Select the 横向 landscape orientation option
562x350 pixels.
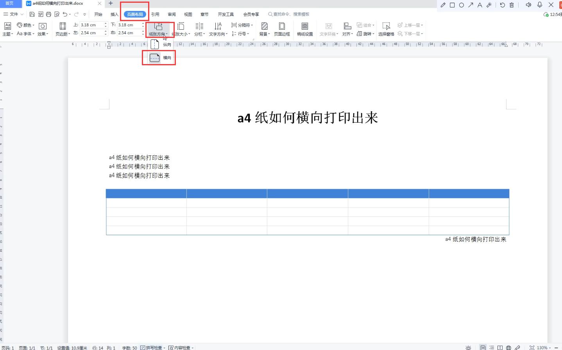159,57
